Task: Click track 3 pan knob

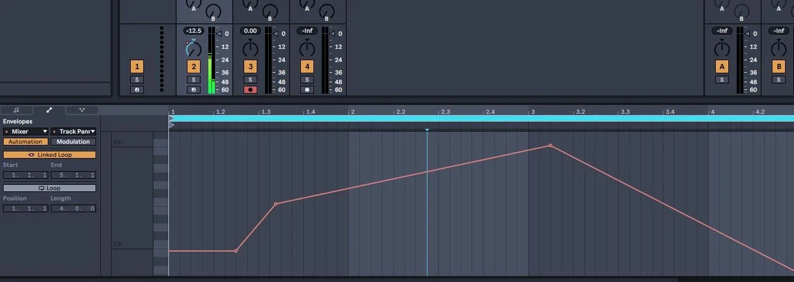Action: coord(250,48)
